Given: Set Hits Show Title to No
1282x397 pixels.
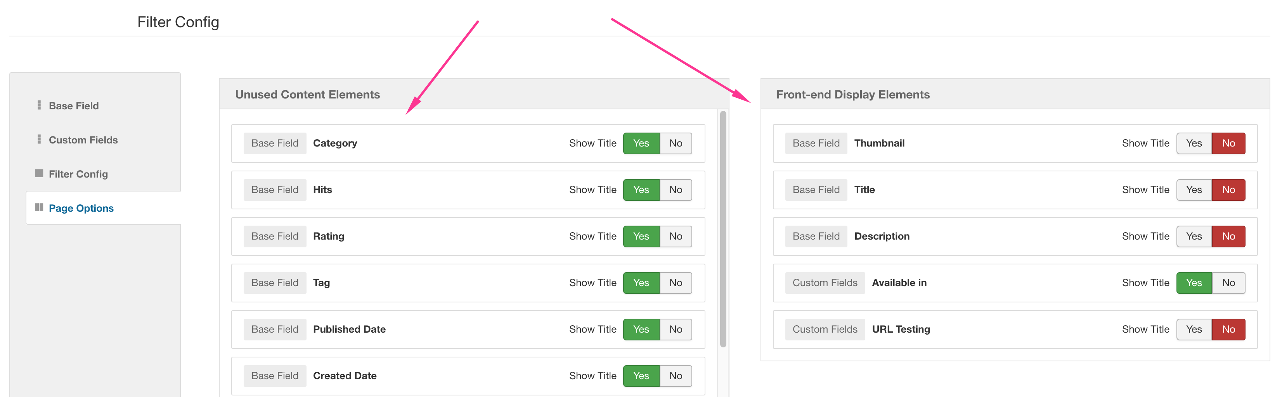Looking at the screenshot, I should pyautogui.click(x=675, y=190).
